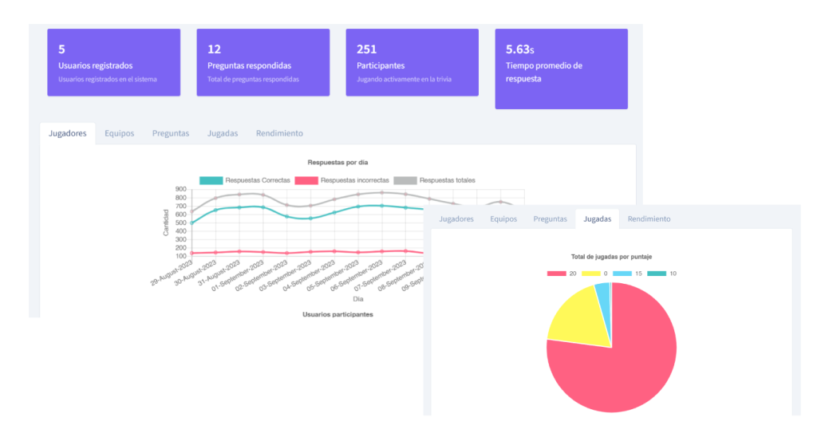
Task: Select the Participantes card showing 251
Action: tap(412, 62)
